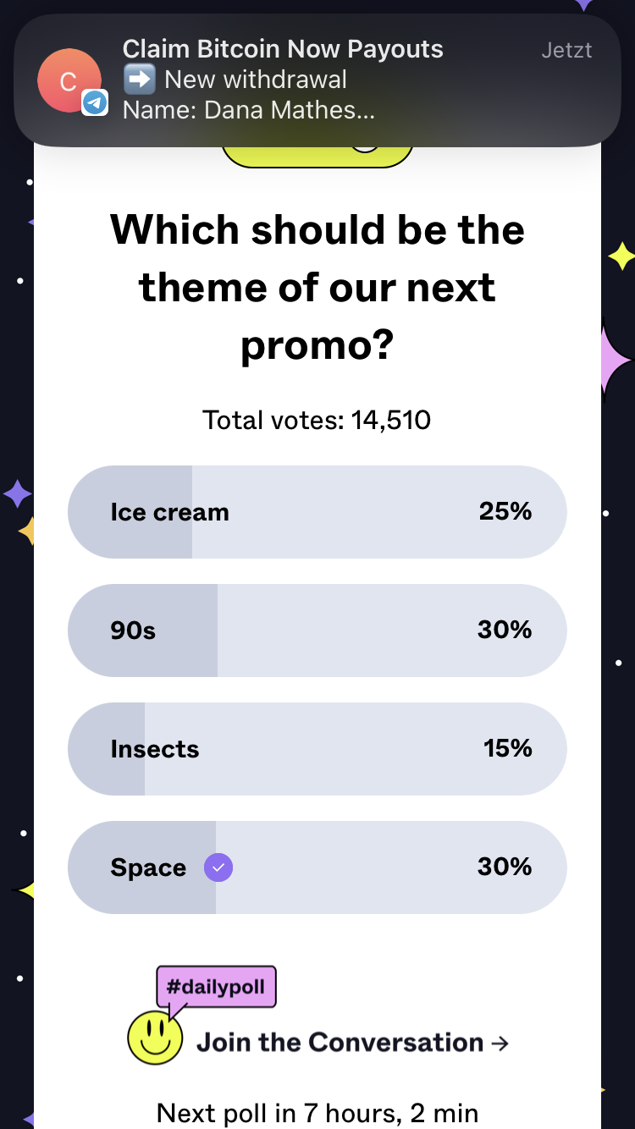Viewport: 635px width, 1129px height.
Task: Tap the #dailypoll hashtag bubble
Action: (x=217, y=987)
